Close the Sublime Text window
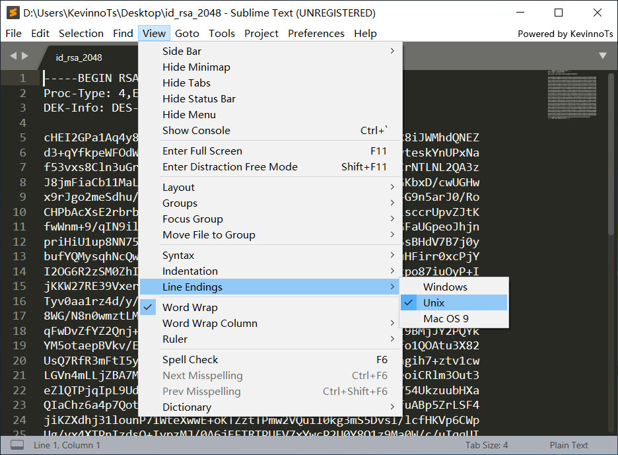This screenshot has width=618, height=455. 598,13
